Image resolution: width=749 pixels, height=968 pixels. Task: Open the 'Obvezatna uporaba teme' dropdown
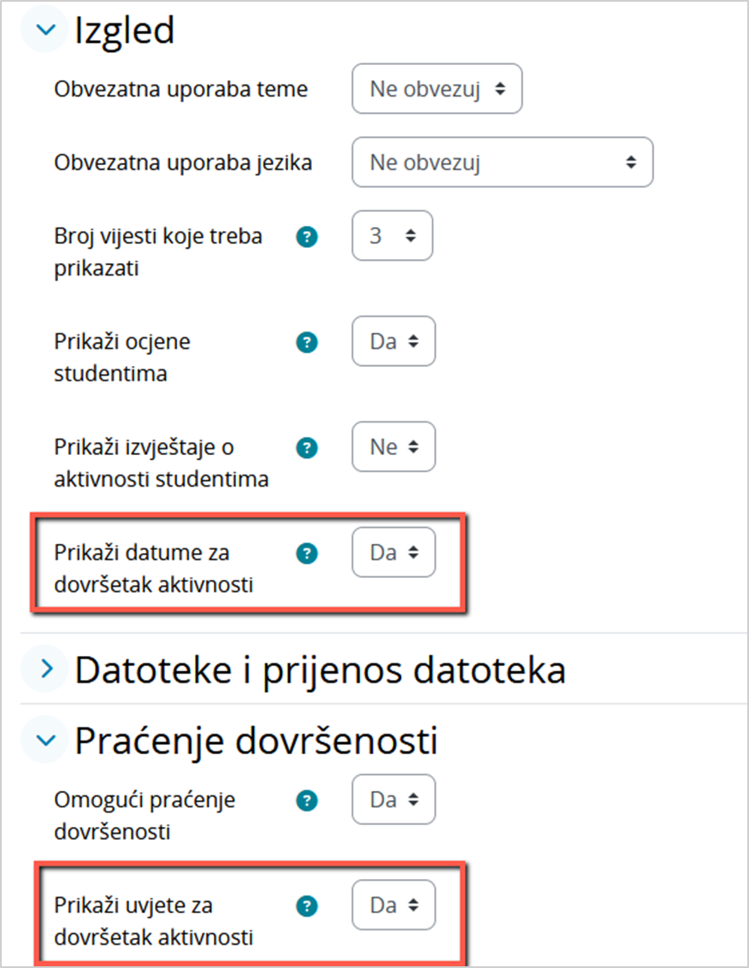pyautogui.click(x=436, y=88)
